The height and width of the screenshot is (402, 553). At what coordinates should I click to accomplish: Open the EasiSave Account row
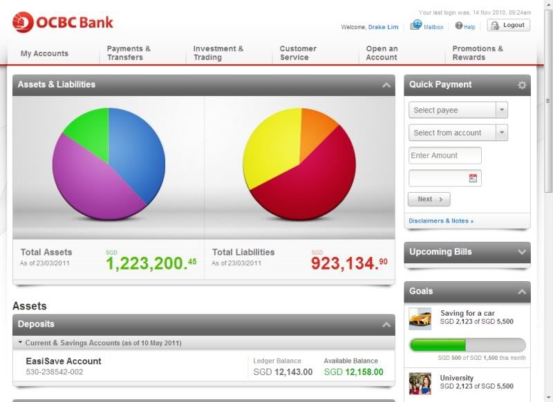tap(204, 366)
